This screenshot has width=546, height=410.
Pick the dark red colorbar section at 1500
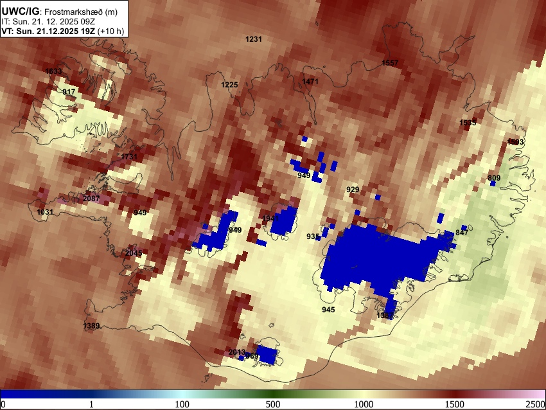coord(455,394)
